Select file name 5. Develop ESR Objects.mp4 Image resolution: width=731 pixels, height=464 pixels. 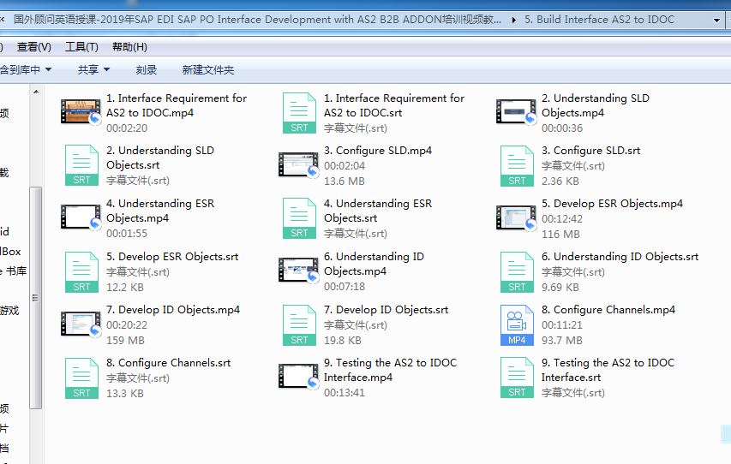click(612, 204)
